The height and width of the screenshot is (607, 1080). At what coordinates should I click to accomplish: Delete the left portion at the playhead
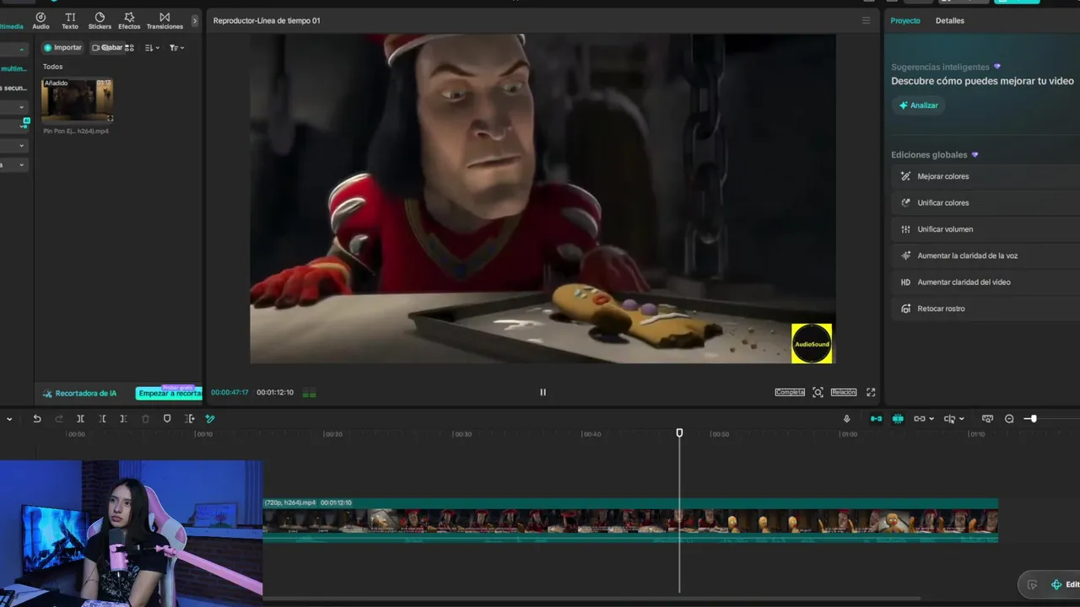[x=102, y=419]
